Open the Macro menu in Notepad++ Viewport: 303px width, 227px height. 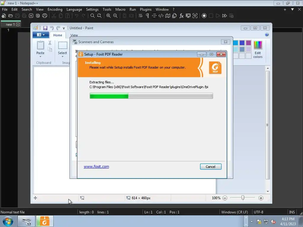click(120, 9)
